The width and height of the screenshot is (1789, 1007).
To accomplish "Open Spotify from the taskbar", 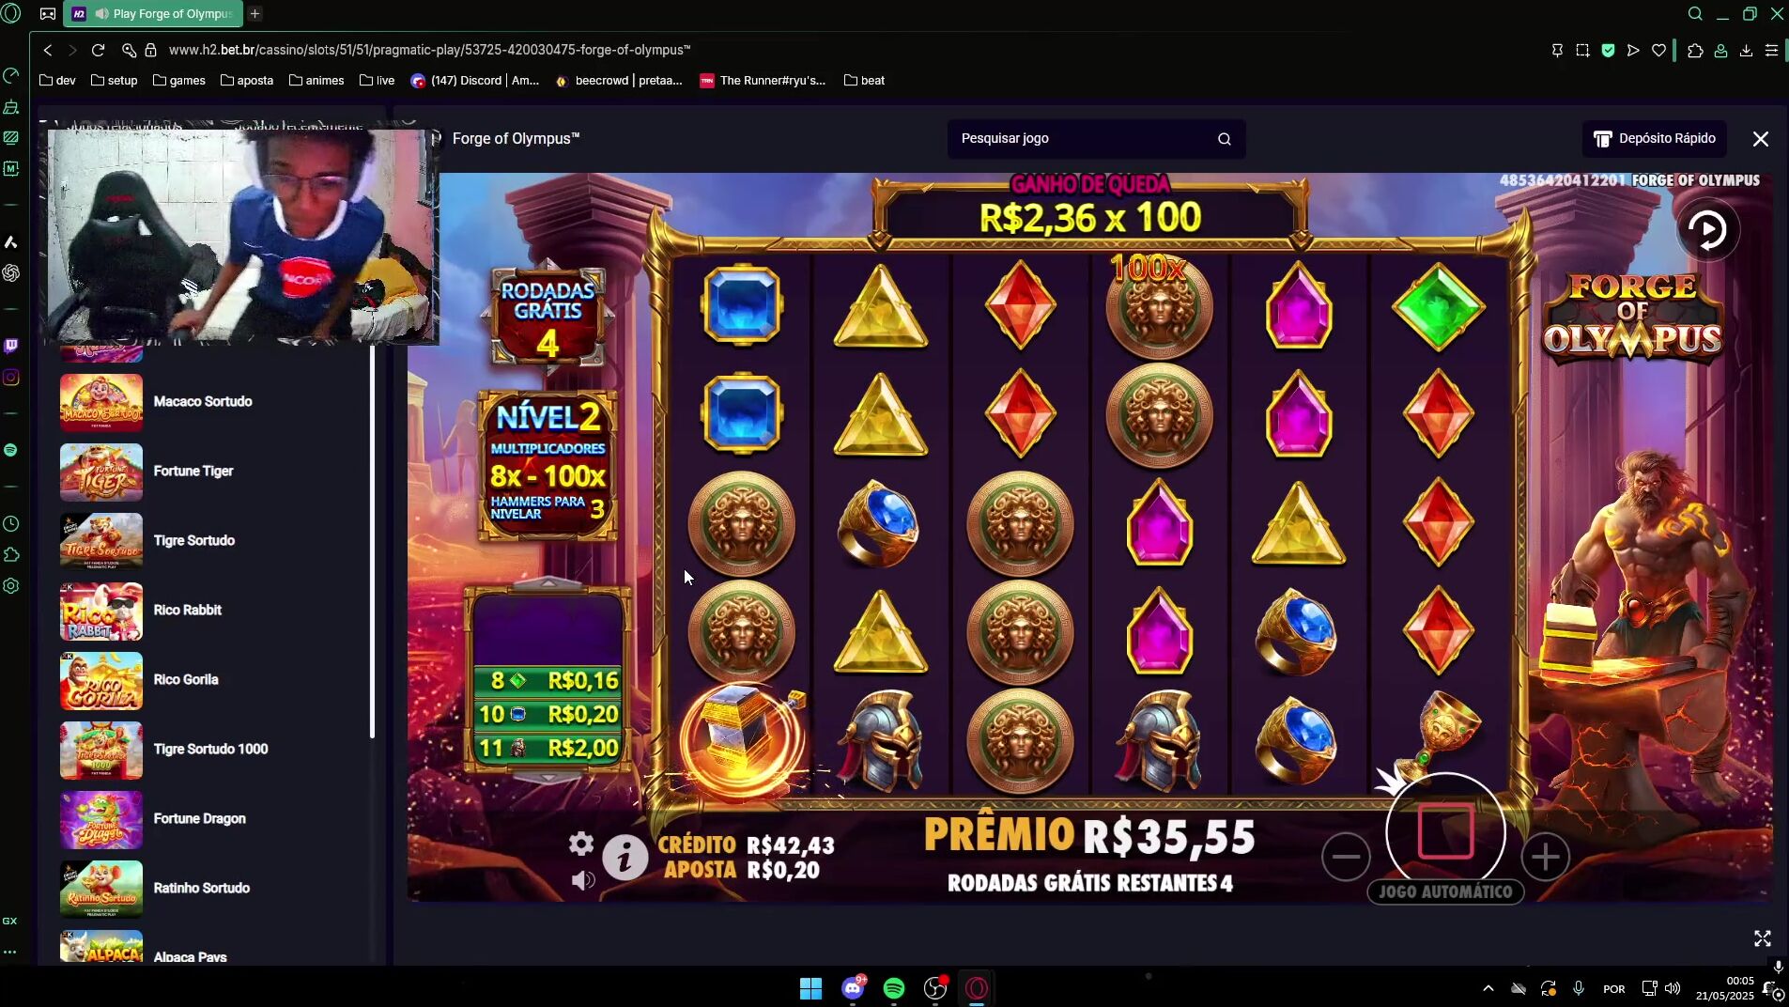I will [x=894, y=988].
